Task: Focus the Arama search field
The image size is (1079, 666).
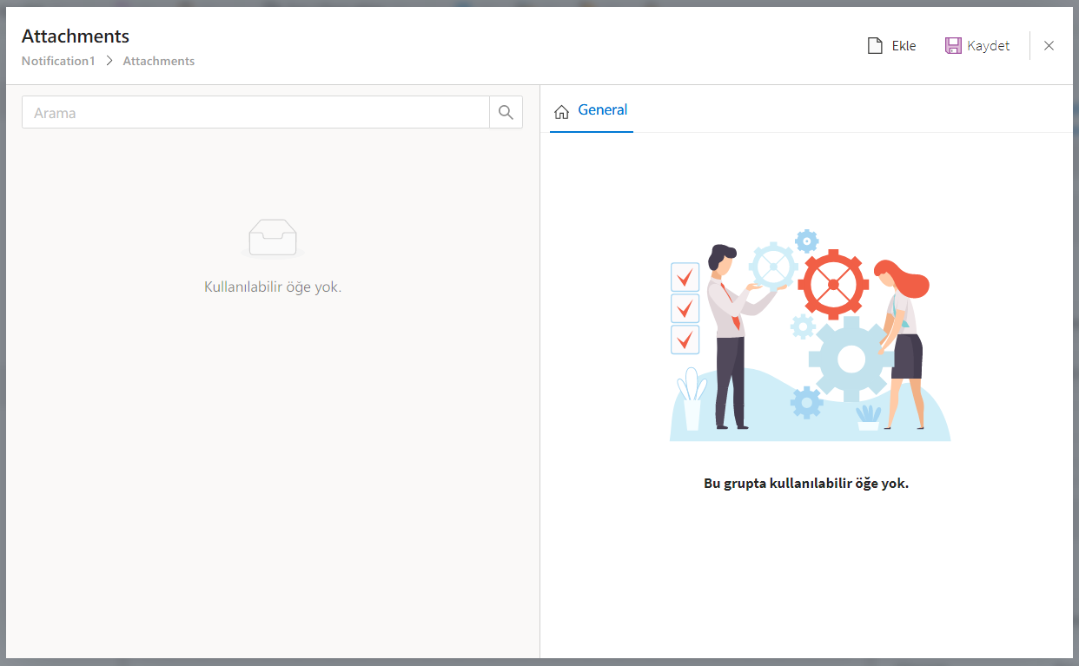Action: click(256, 112)
